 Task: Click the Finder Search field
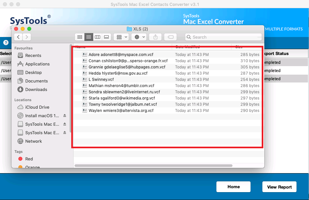(224, 37)
